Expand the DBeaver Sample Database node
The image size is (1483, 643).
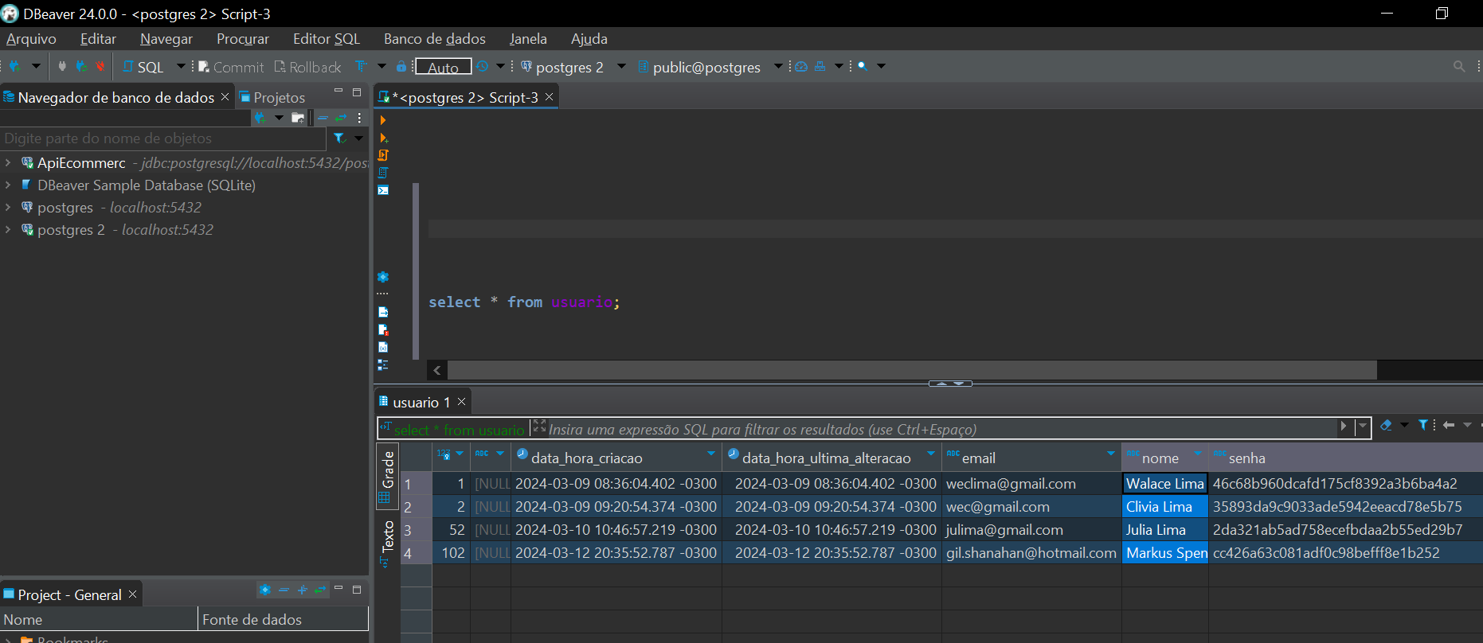8,185
